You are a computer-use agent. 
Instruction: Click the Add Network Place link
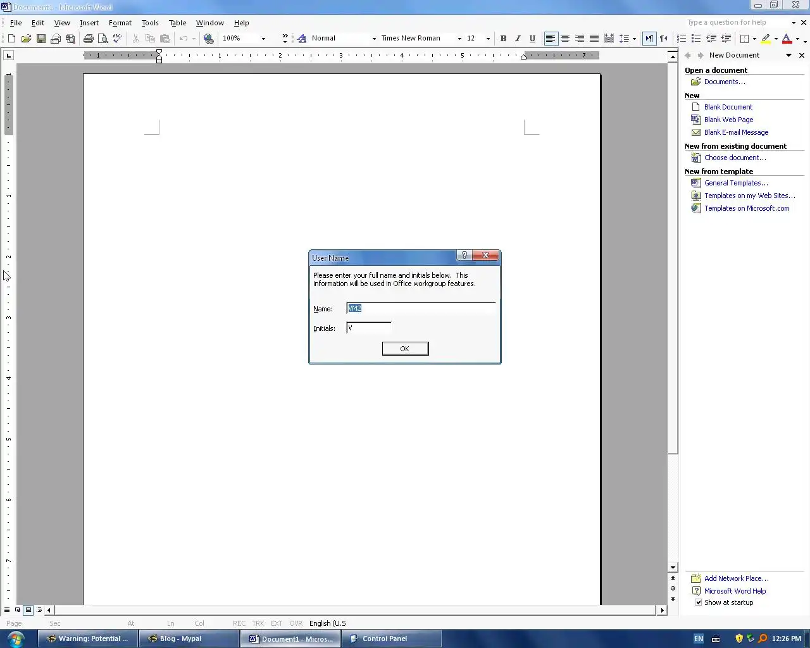737,578
